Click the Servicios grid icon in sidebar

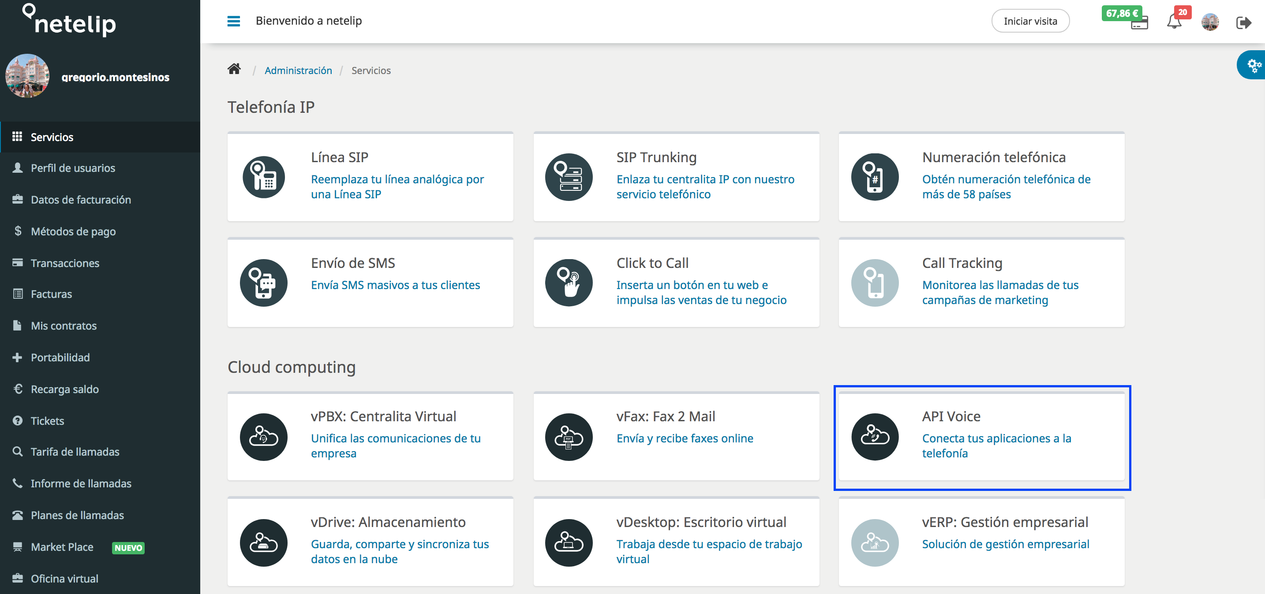[17, 136]
